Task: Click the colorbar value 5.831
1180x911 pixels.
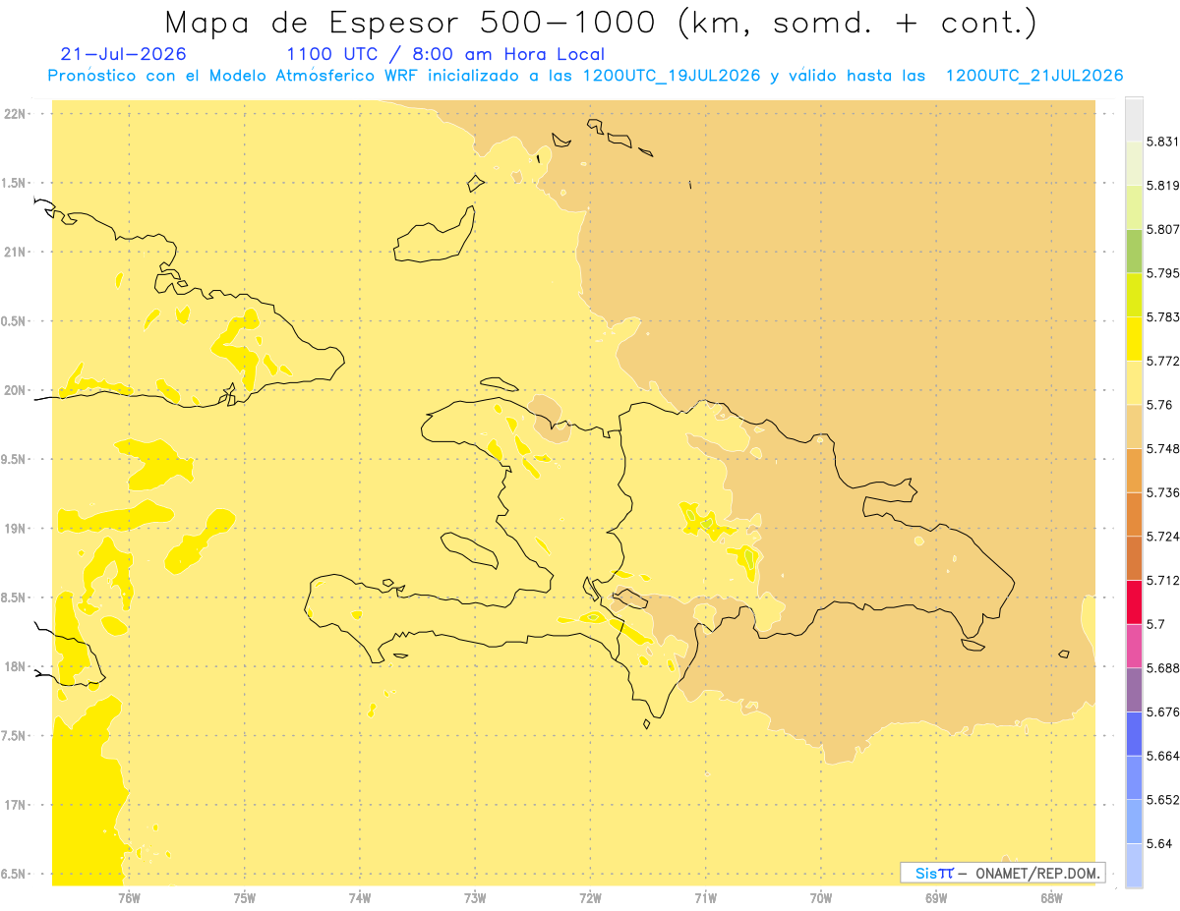Action: pyautogui.click(x=1162, y=142)
